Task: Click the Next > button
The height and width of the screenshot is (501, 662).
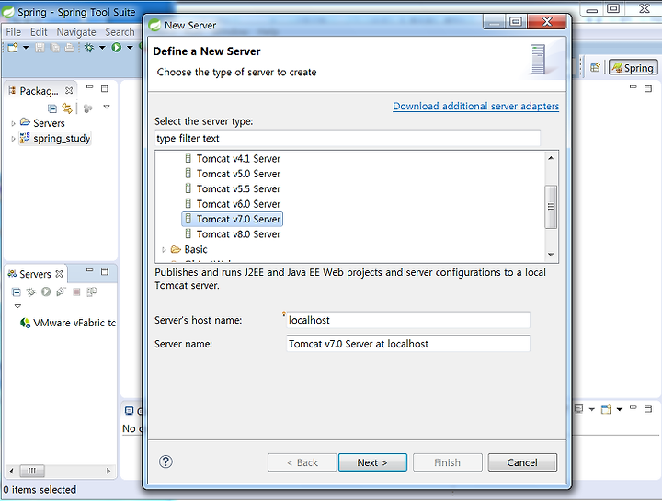Action: (372, 462)
